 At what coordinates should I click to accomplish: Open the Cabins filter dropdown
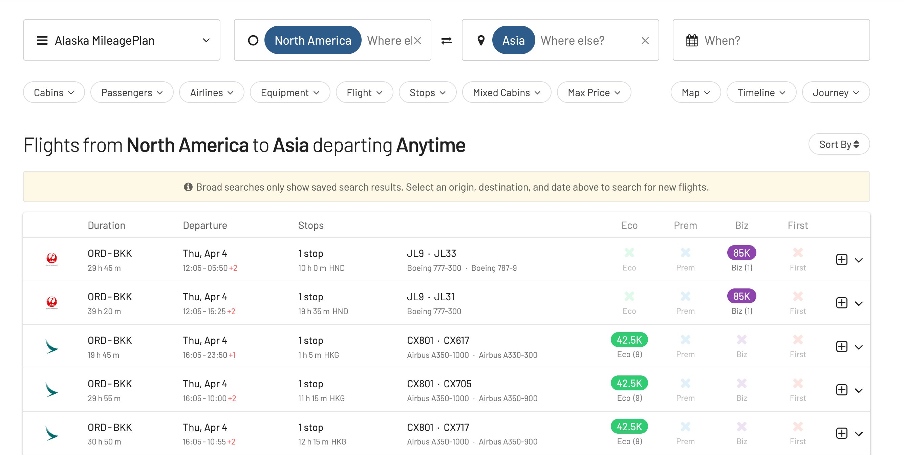54,92
